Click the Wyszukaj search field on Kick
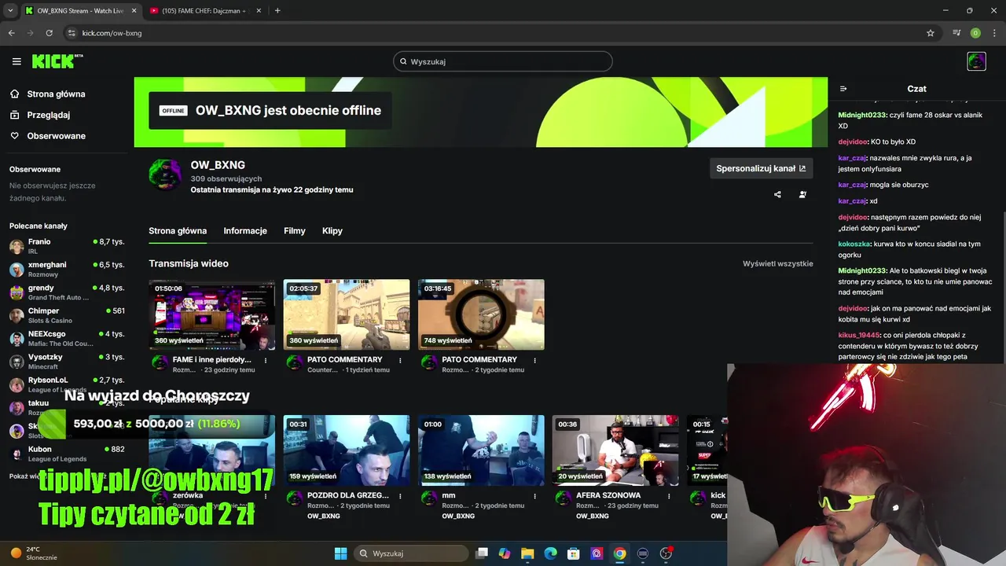This screenshot has width=1006, height=566. click(x=503, y=61)
